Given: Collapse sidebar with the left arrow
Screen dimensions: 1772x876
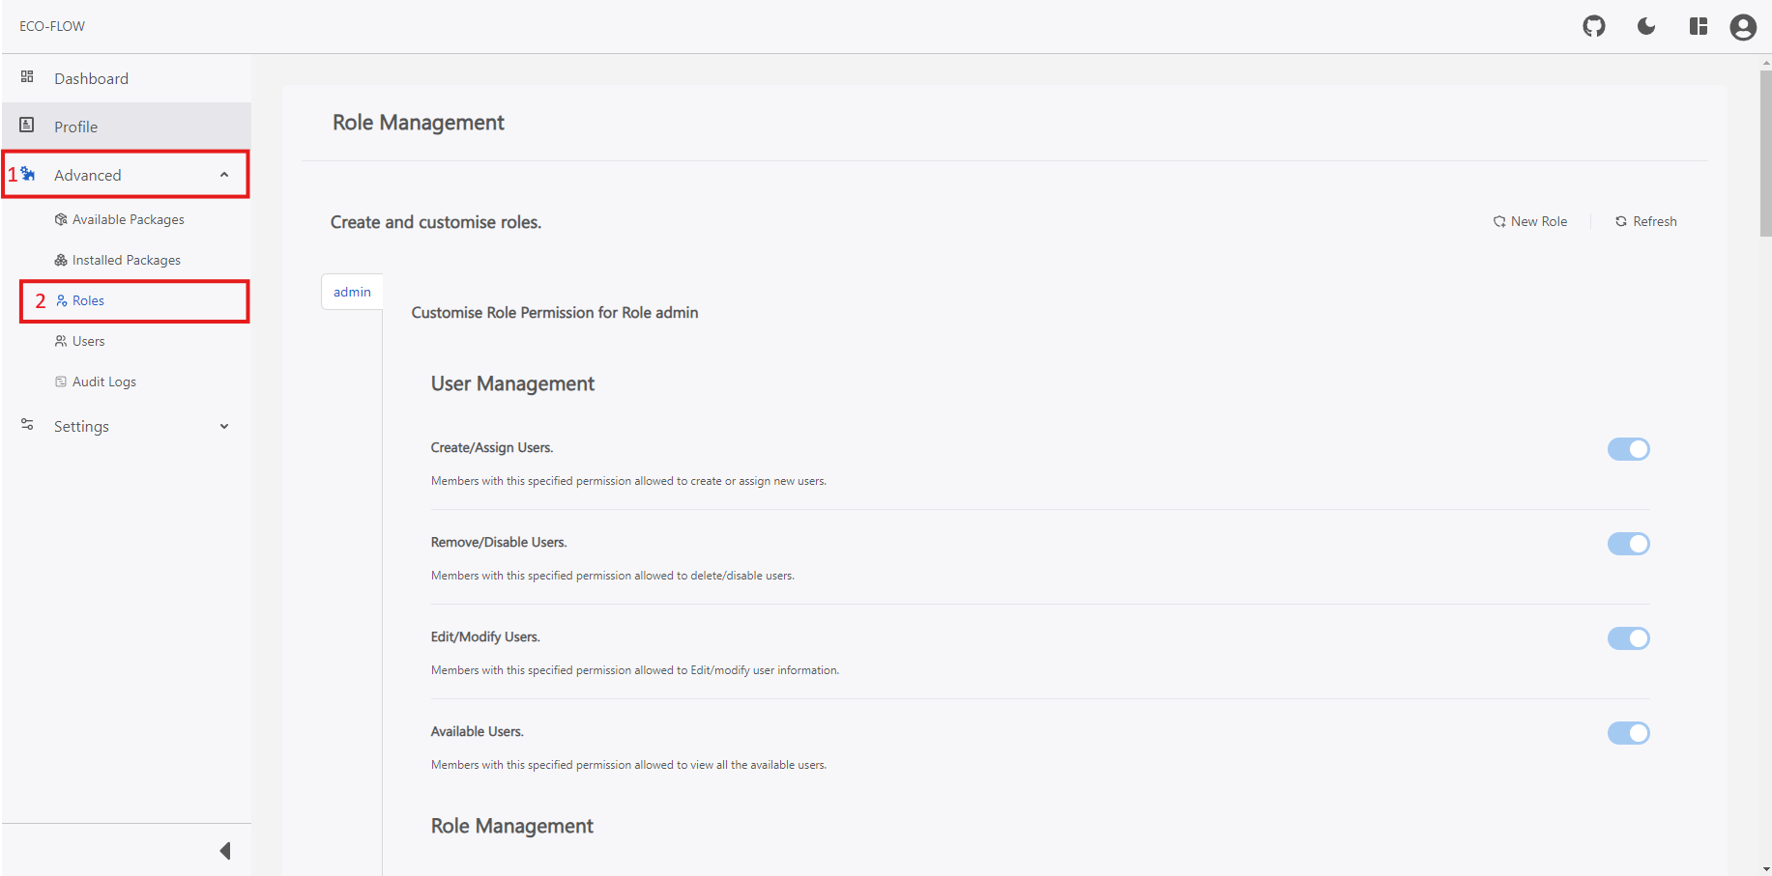Looking at the screenshot, I should click(225, 851).
